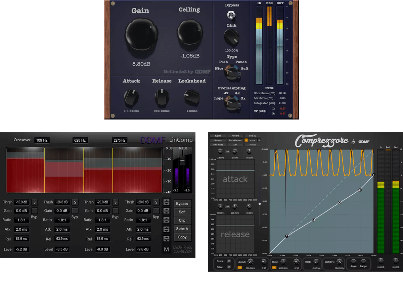
Task: Open the Settings menu in Comprezzore
Action: [218, 140]
